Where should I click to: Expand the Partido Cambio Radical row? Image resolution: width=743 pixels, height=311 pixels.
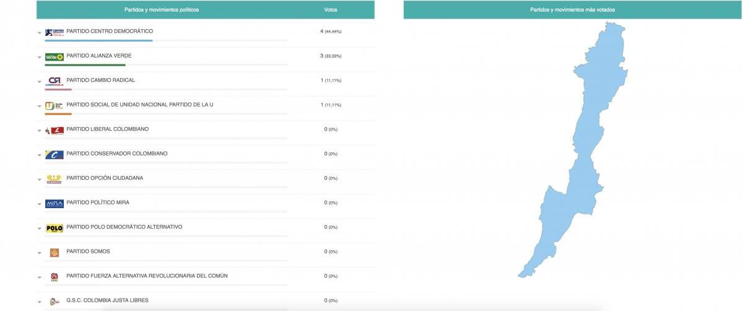tap(40, 82)
